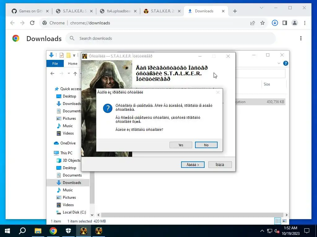Open 3D Objects folder
Viewport: 317px width, 237px height.
coord(68,160)
